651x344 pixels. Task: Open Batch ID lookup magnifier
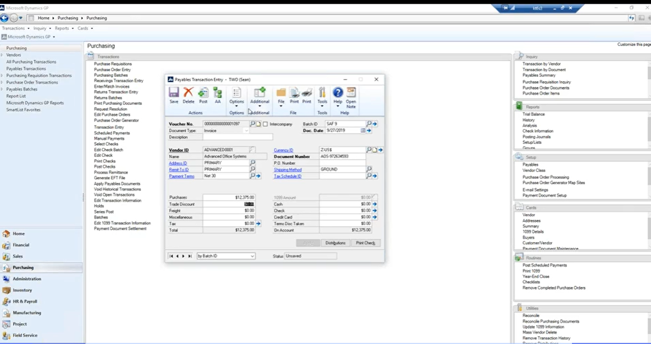click(369, 124)
